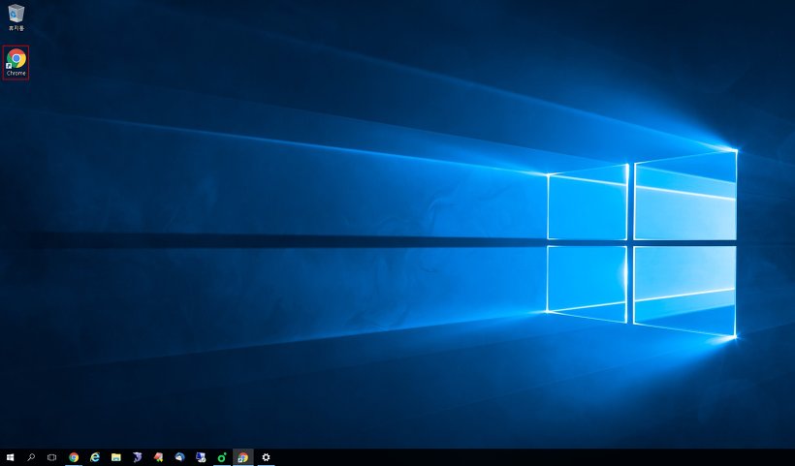
Task: Select the Chrome desktop shortcut
Action: (x=16, y=62)
